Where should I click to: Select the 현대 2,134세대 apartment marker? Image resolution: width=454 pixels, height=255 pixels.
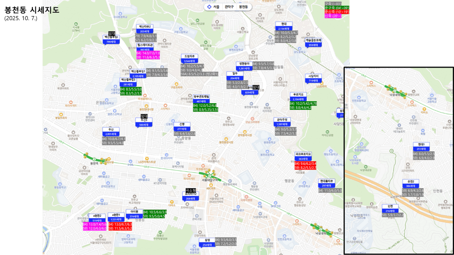pos(284,26)
